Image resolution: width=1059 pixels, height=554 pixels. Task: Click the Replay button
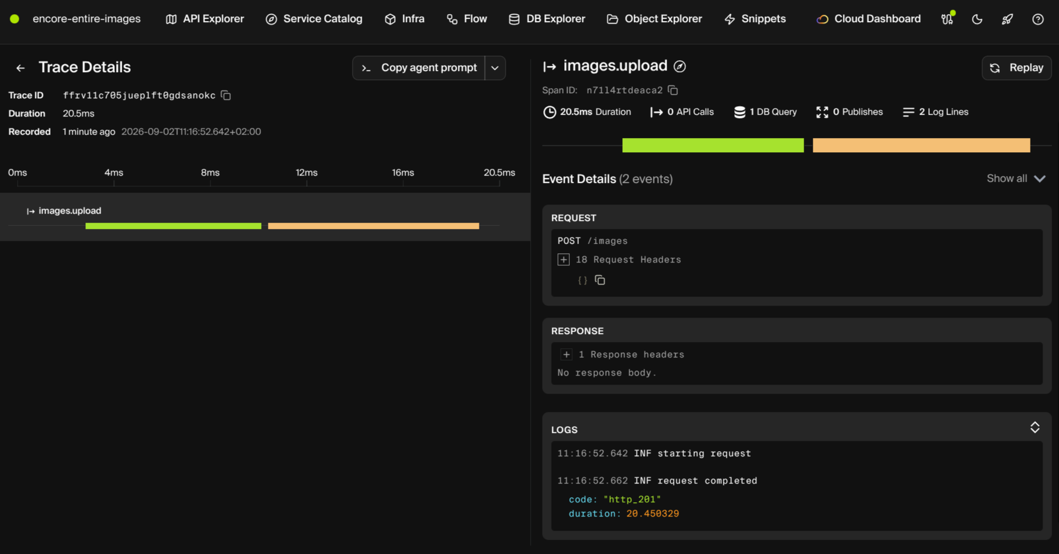point(1016,68)
